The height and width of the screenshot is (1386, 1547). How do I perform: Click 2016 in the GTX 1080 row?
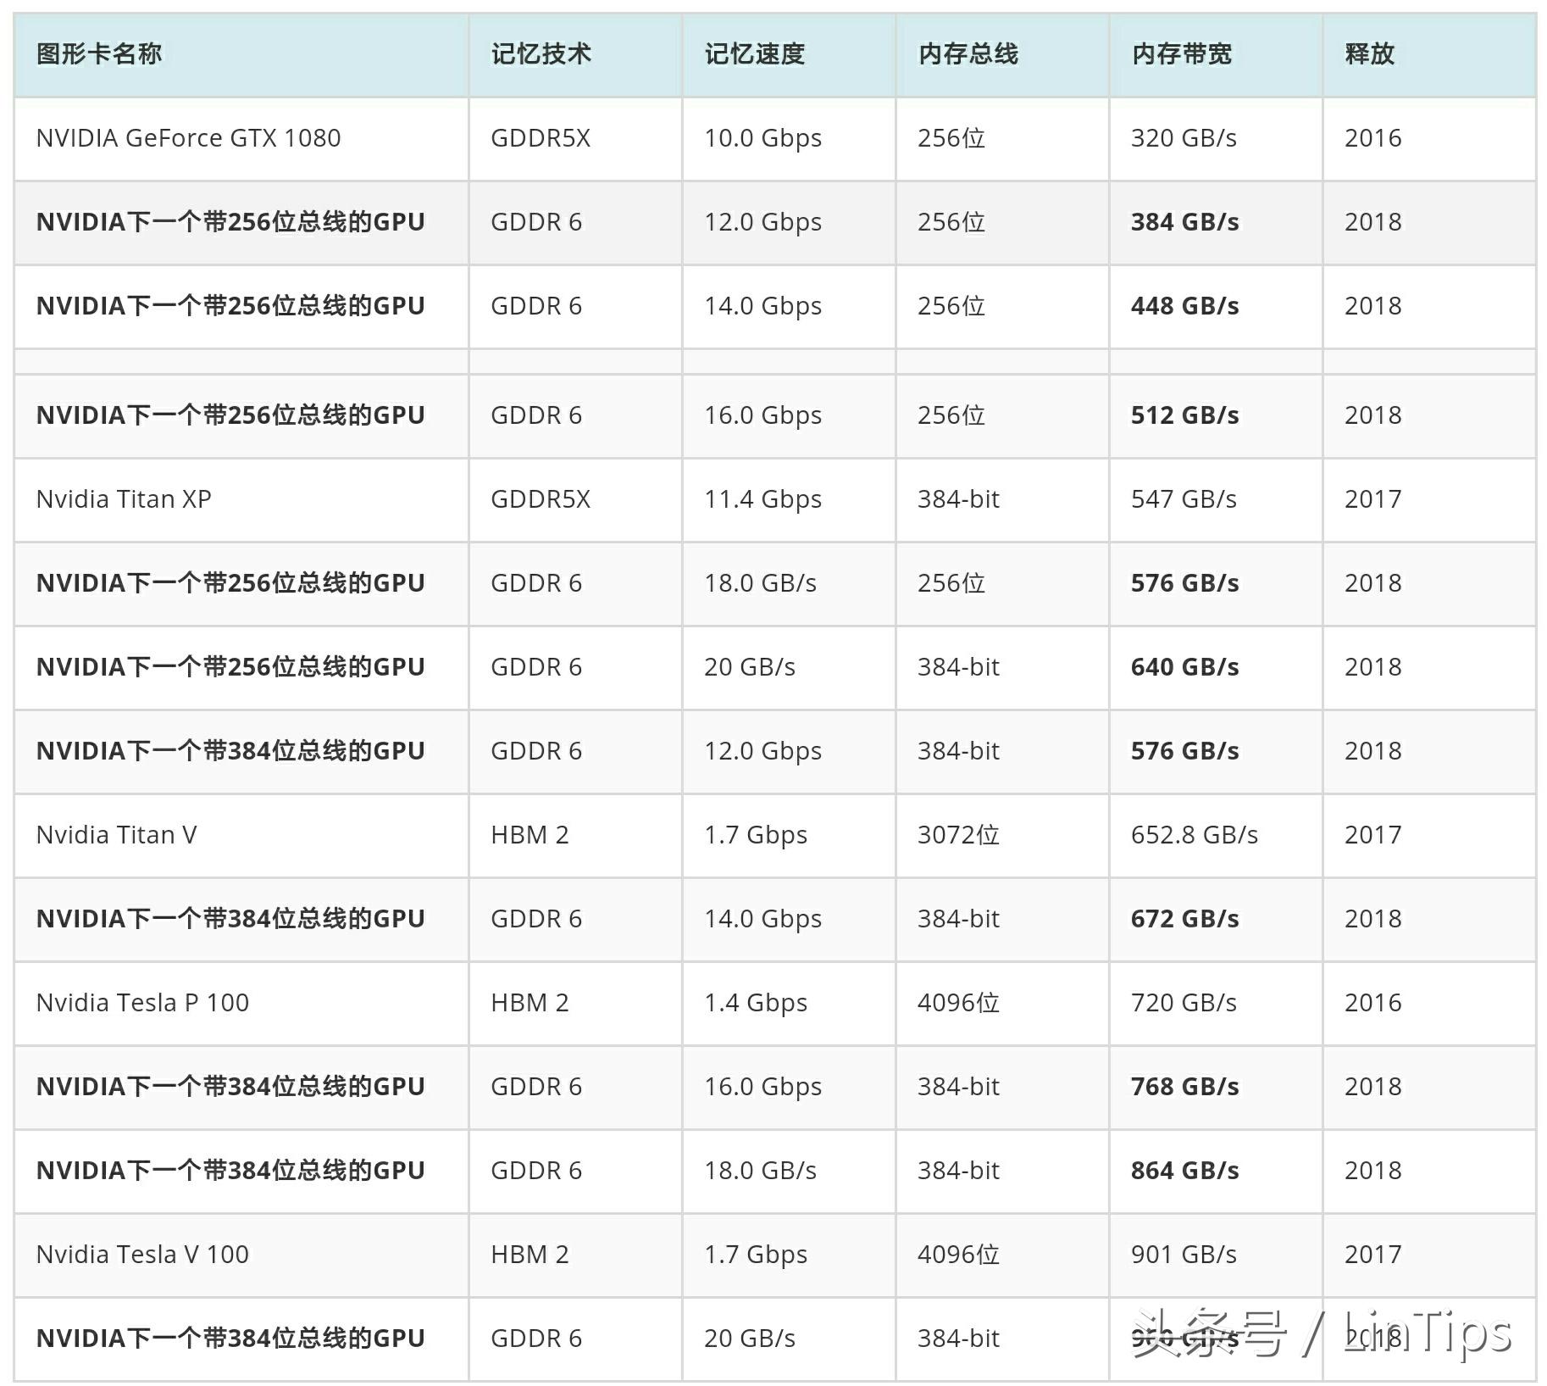click(x=1372, y=138)
